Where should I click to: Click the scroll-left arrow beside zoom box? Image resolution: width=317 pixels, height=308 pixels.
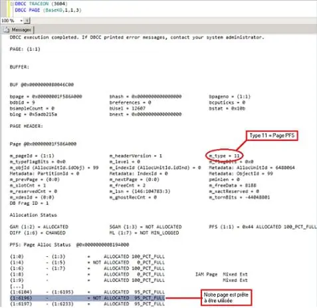coord(27,21)
